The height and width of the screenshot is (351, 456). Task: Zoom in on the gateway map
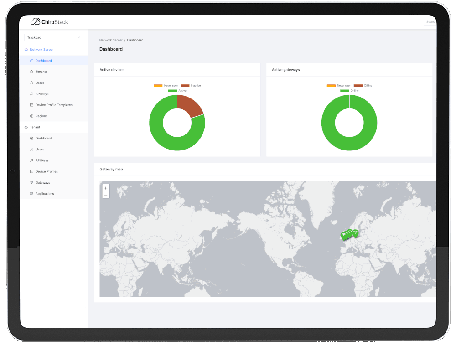coord(105,188)
